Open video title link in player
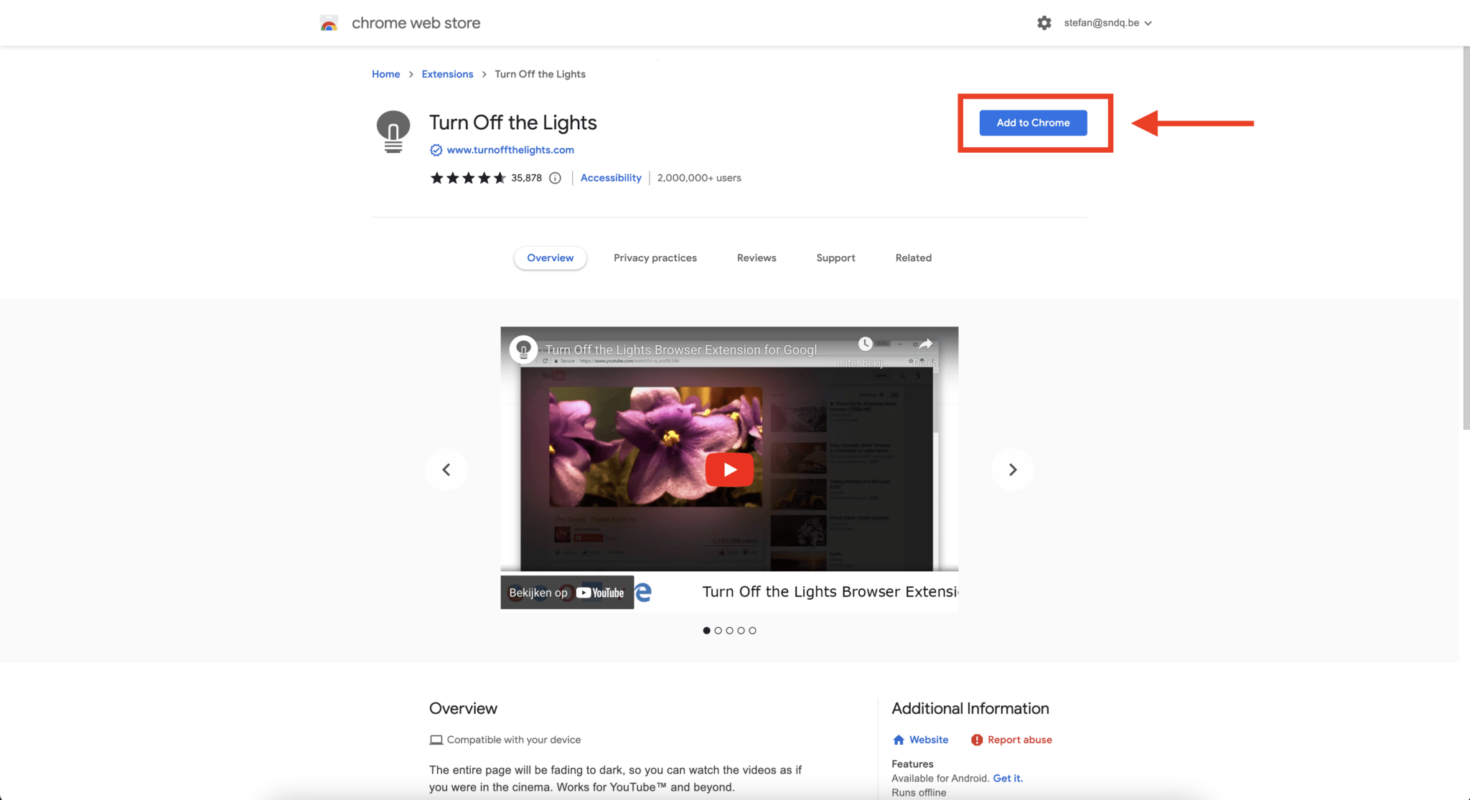Viewport: 1470px width, 800px height. [685, 349]
